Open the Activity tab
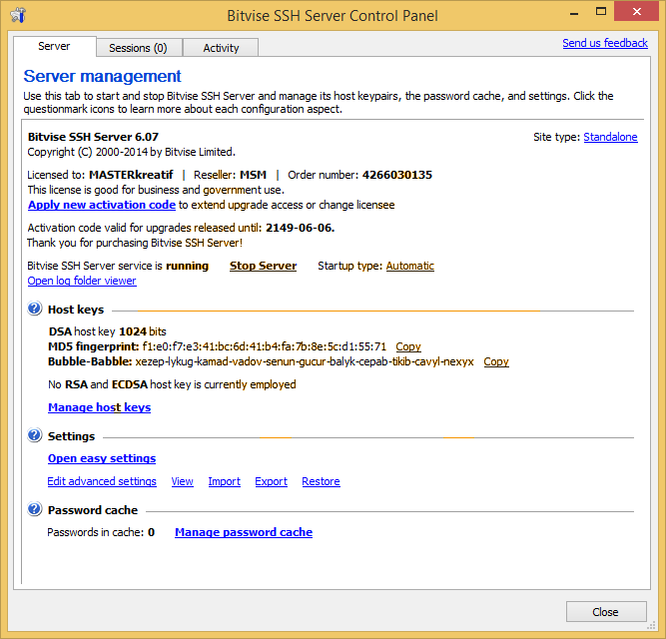The width and height of the screenshot is (666, 639). tap(221, 48)
